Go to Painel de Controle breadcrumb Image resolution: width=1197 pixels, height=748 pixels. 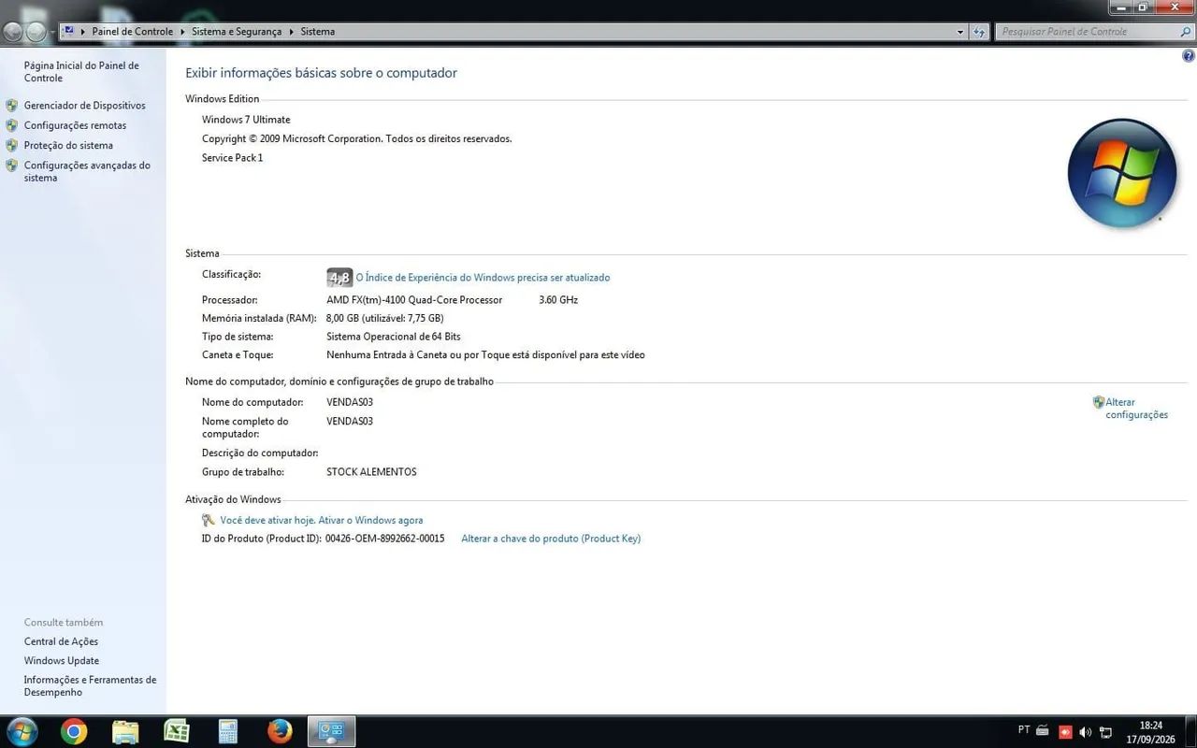[132, 32]
